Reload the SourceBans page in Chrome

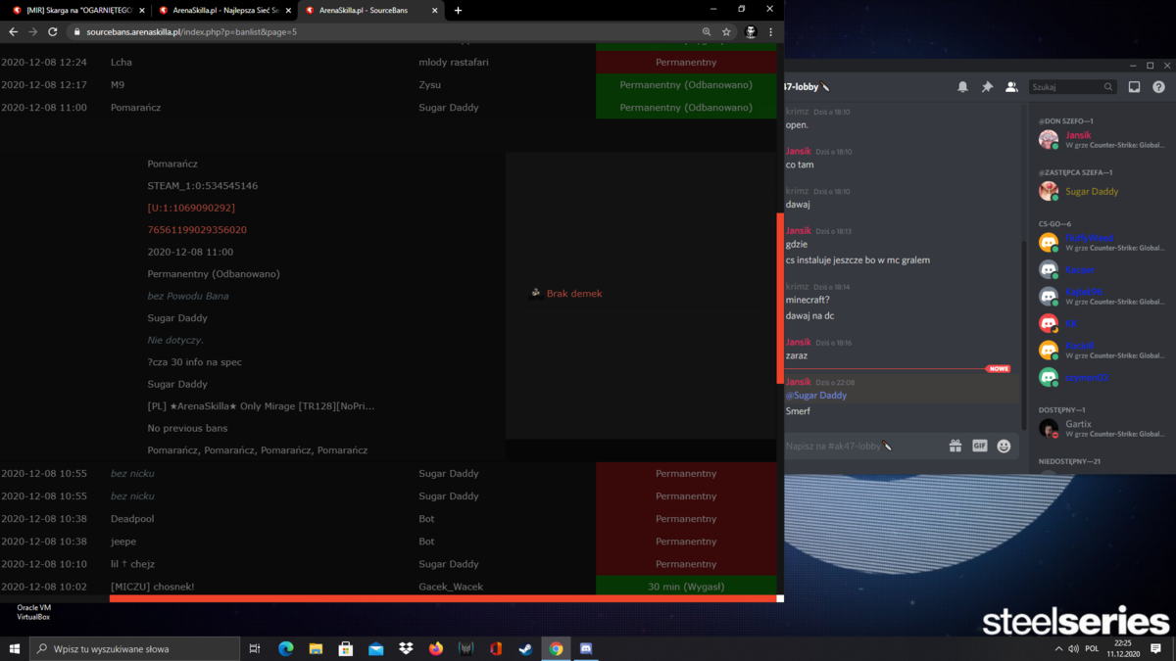tap(52, 31)
